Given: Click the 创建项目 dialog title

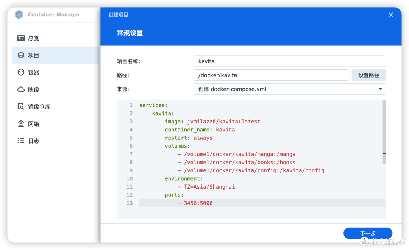Looking at the screenshot, I should [x=119, y=15].
